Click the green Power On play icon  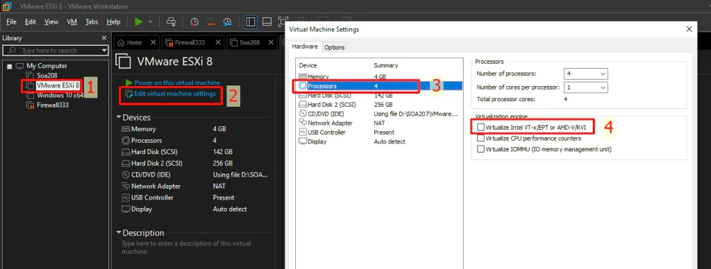[139, 21]
